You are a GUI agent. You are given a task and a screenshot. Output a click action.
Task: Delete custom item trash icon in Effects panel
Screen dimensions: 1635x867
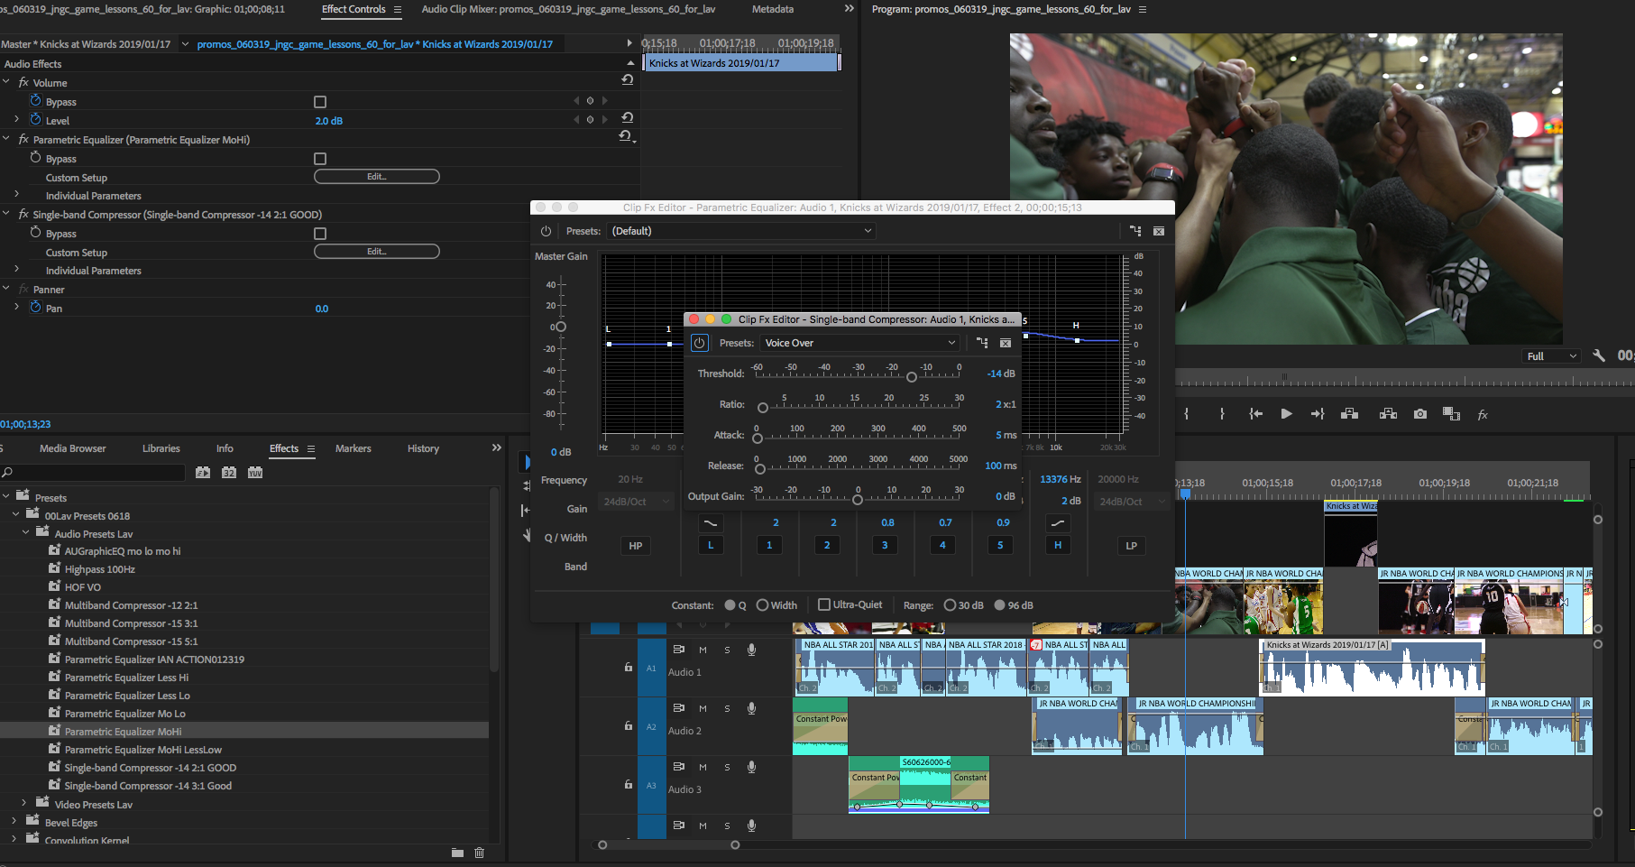pyautogui.click(x=480, y=853)
